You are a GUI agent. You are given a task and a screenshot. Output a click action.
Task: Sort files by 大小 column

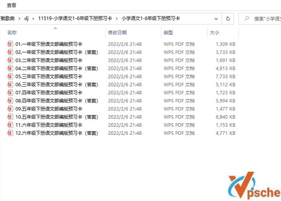point(214,32)
